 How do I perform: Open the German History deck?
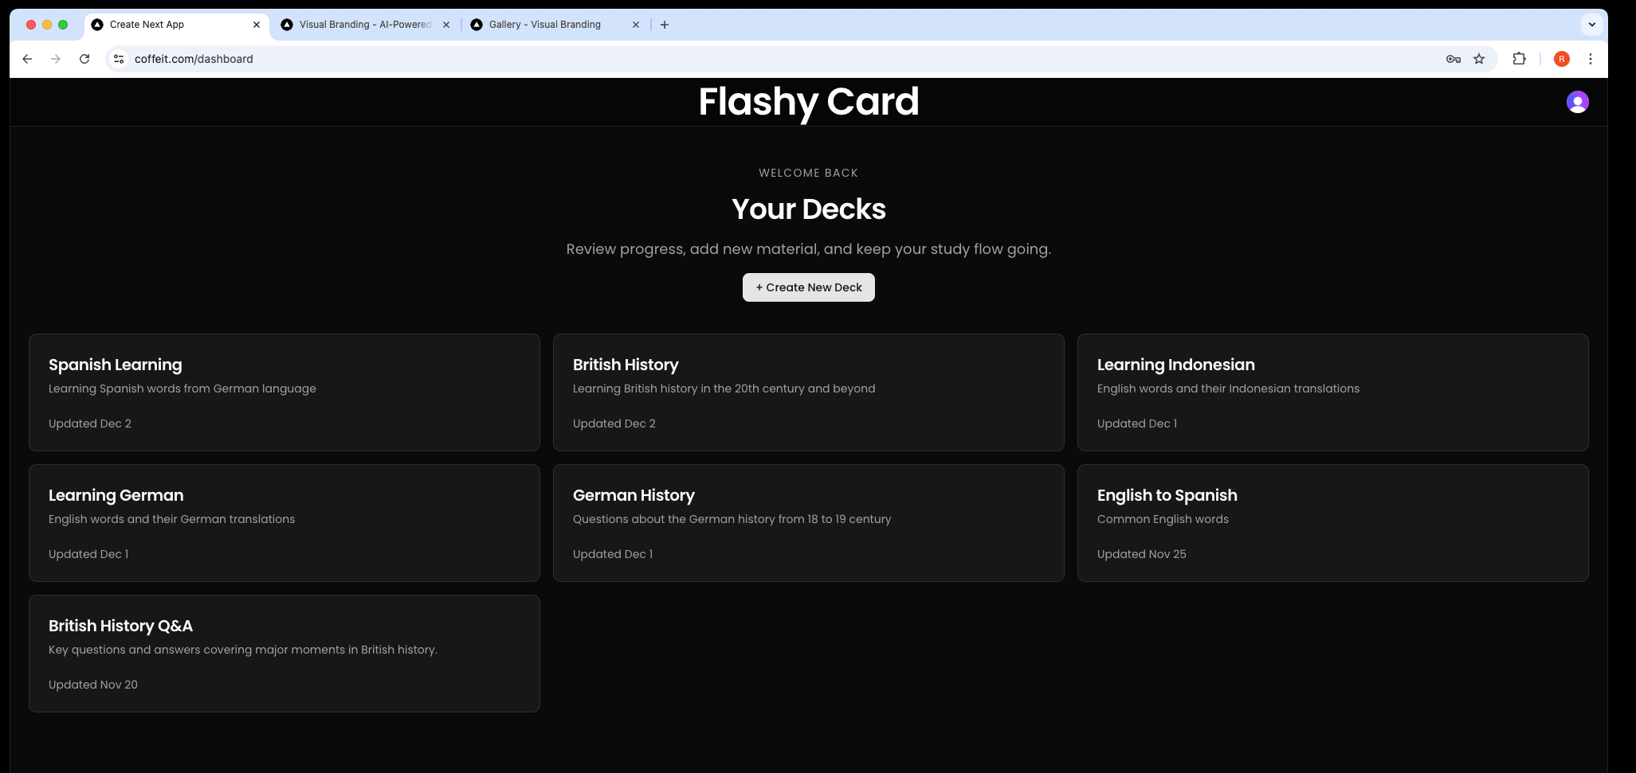[808, 523]
